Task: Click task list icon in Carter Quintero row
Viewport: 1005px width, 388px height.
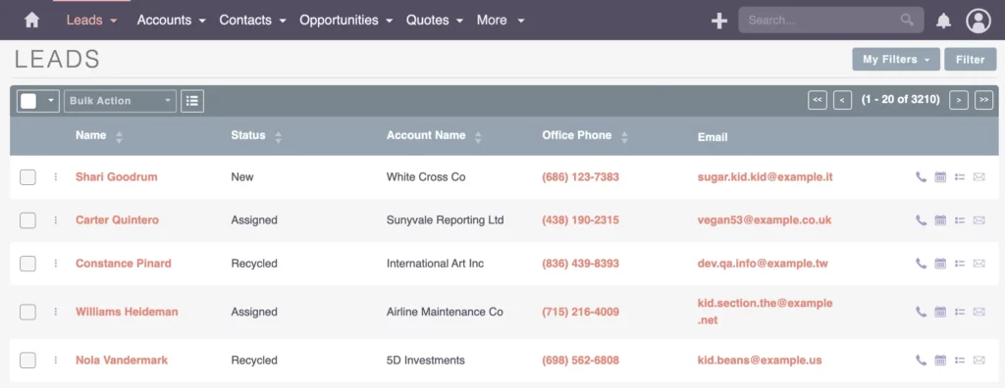Action: 960,220
